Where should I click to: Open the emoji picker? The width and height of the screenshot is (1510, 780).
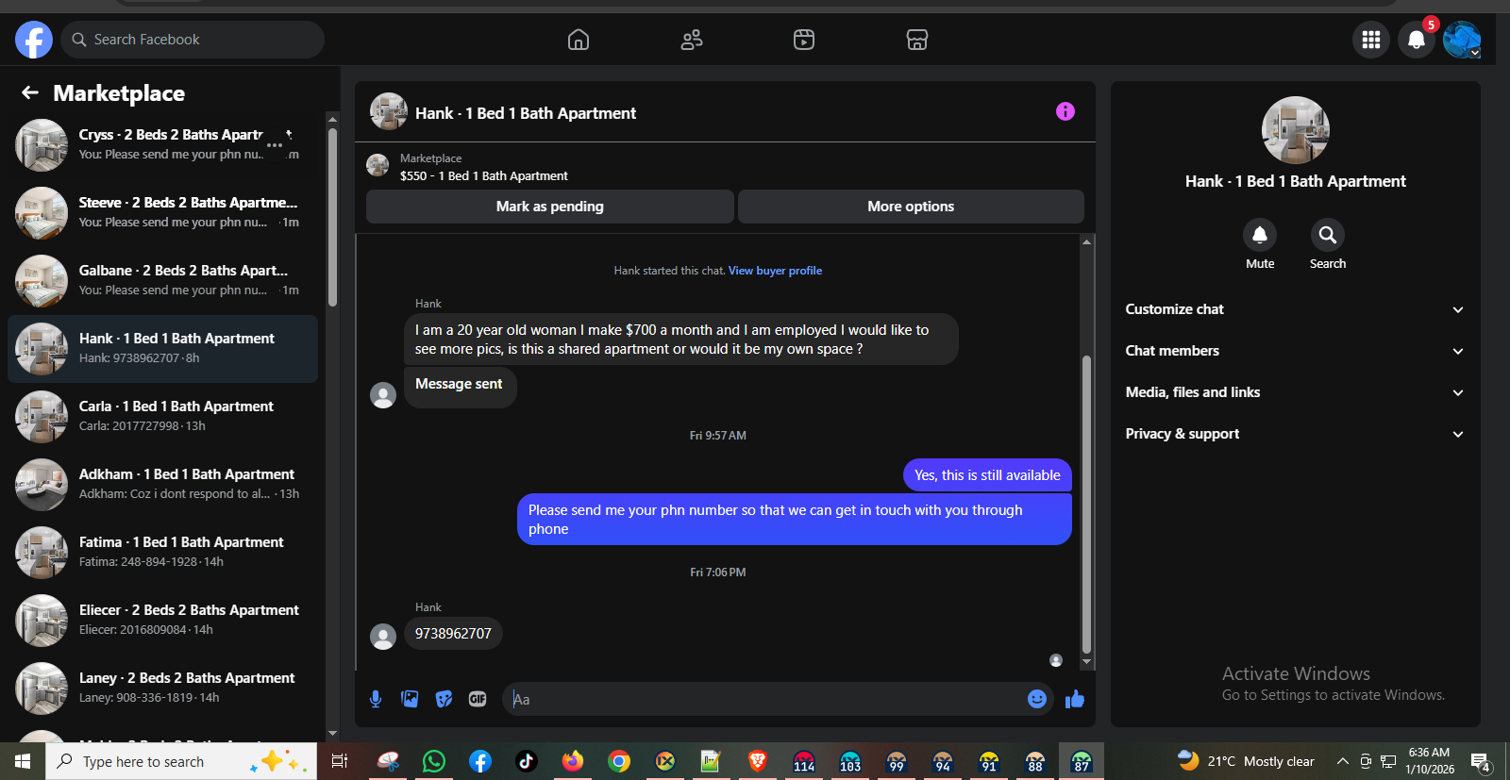1037,699
